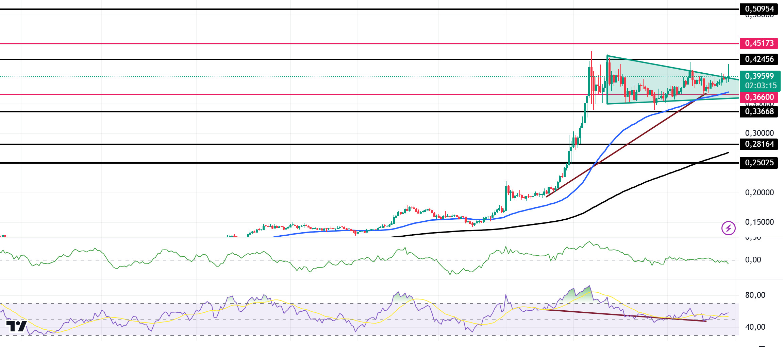Click the 0,00 oscillator axis value
Screen dimensions: 783x347
pos(753,260)
